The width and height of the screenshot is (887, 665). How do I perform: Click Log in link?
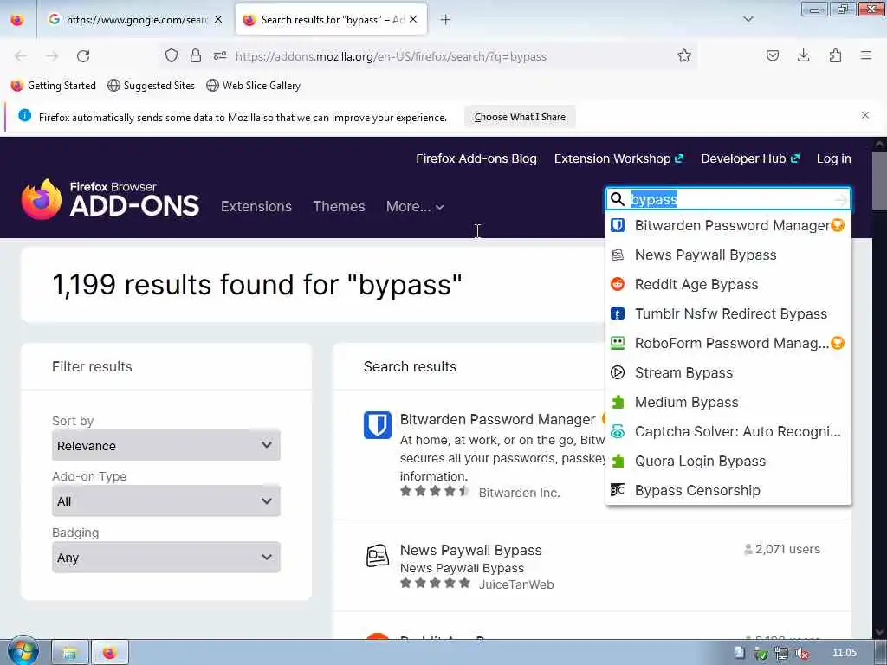pos(834,159)
